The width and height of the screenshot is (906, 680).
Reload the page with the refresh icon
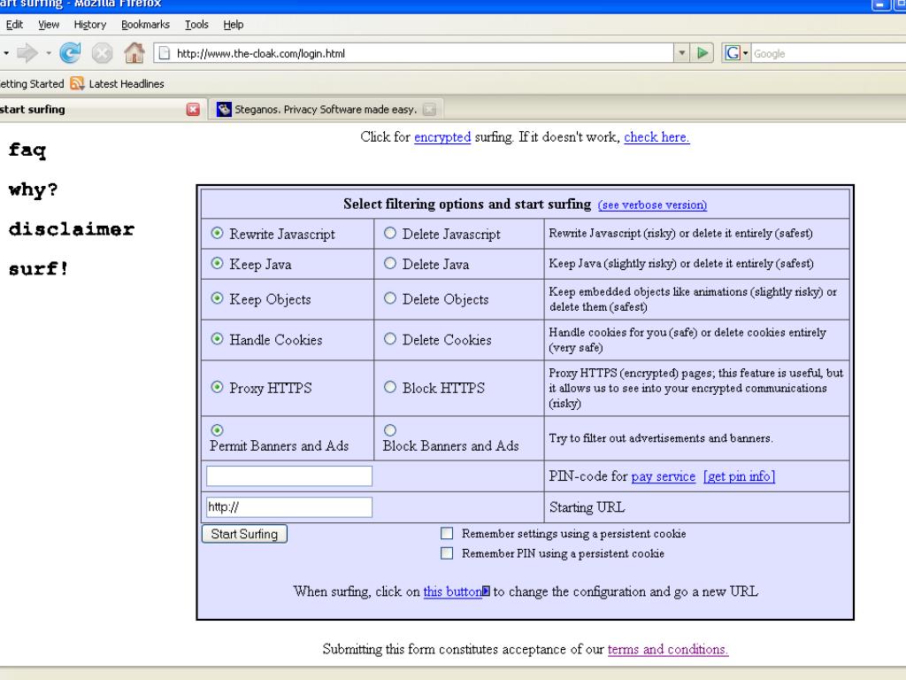(x=70, y=53)
